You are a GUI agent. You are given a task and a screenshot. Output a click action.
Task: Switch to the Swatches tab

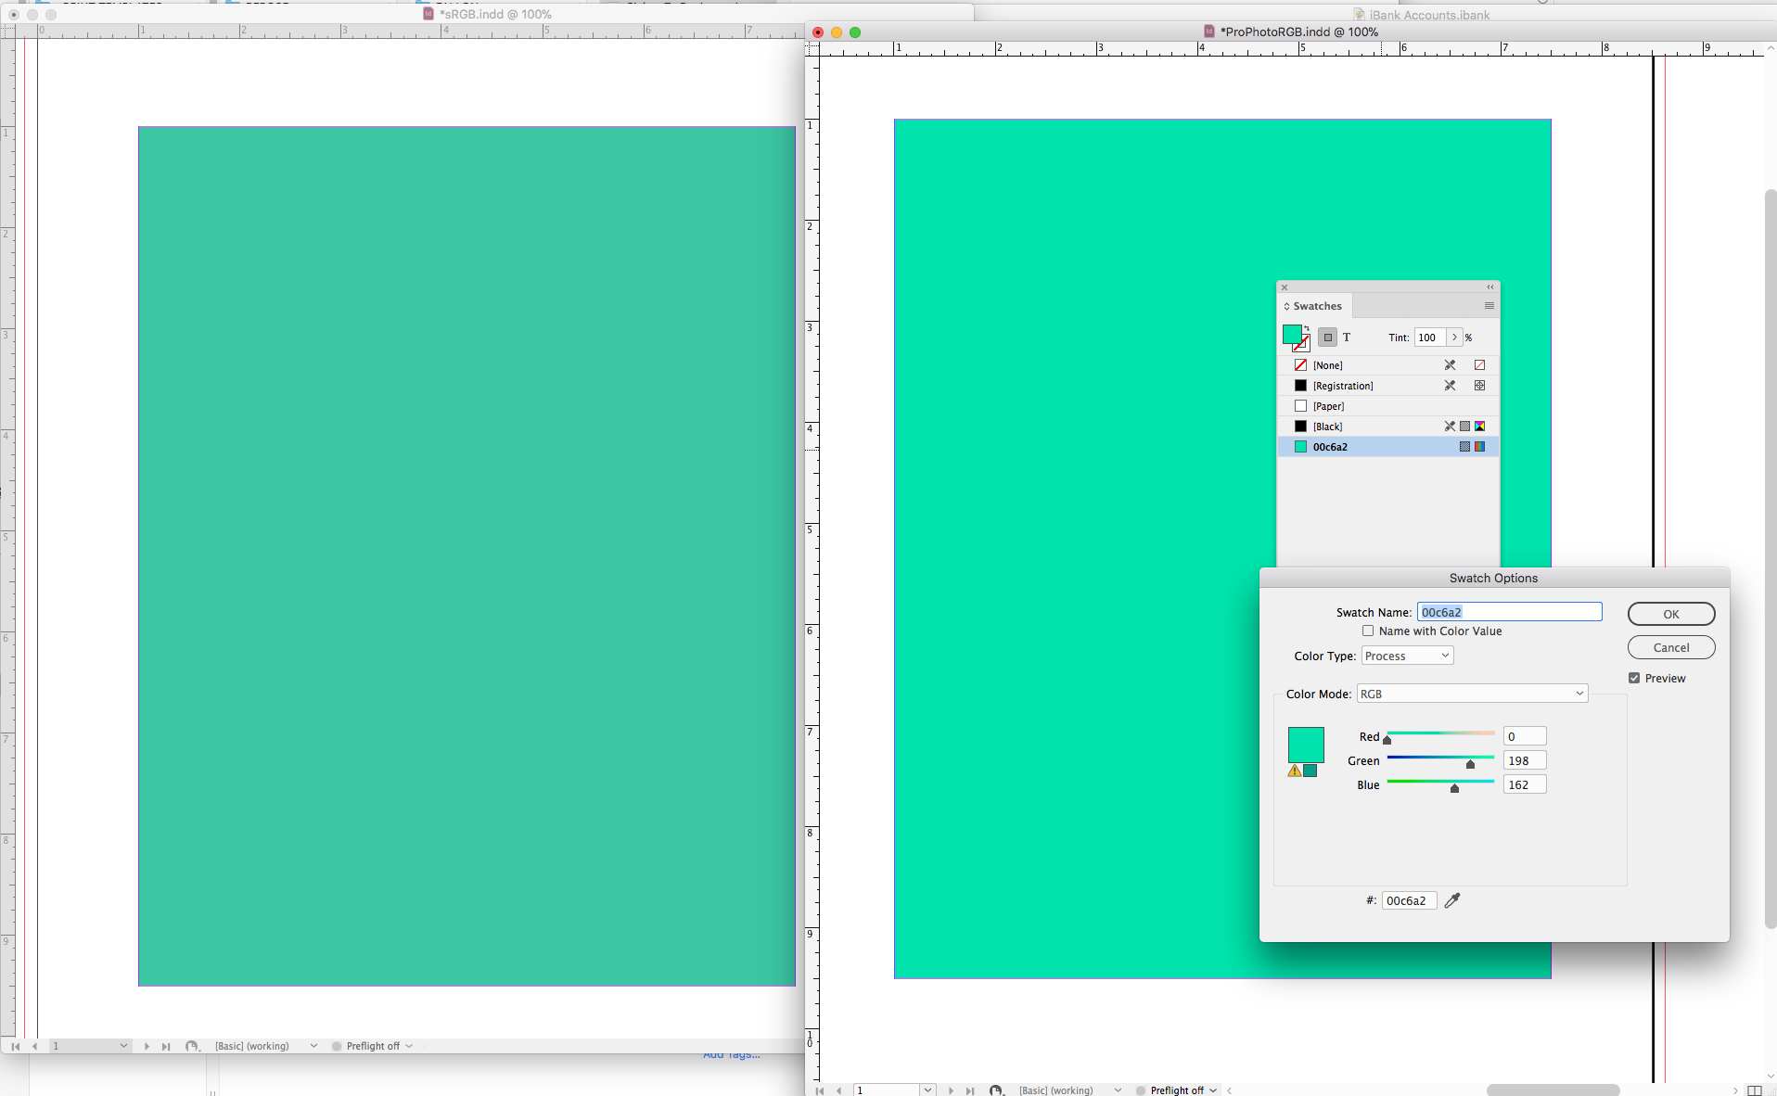point(1317,305)
